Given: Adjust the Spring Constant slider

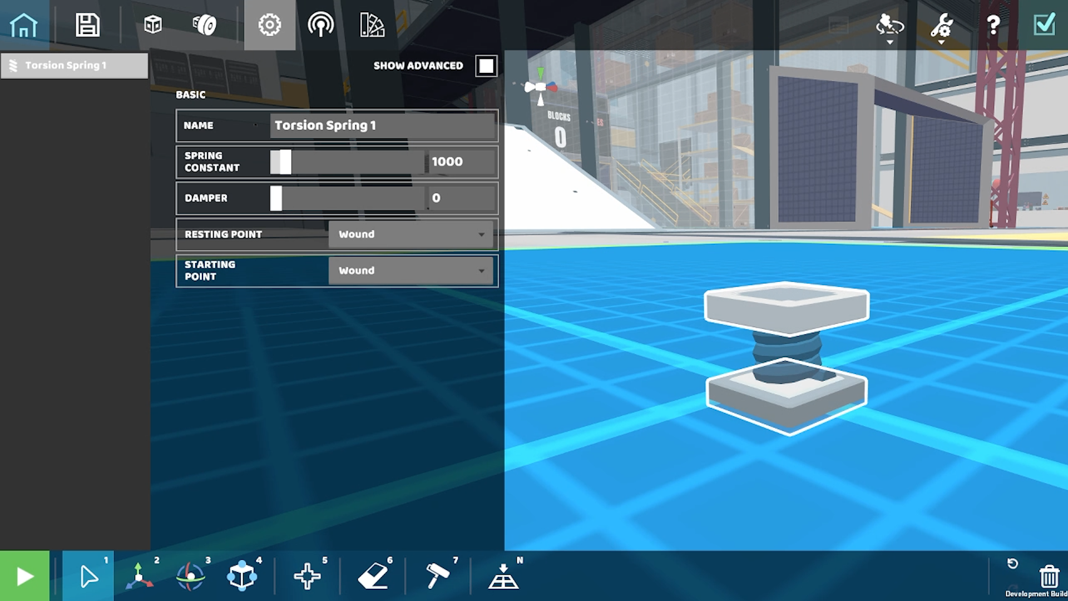Looking at the screenshot, I should (x=348, y=162).
